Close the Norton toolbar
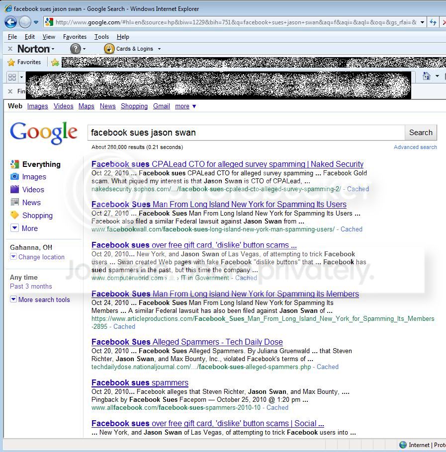Screen dimensions: 446x452 point(10,49)
